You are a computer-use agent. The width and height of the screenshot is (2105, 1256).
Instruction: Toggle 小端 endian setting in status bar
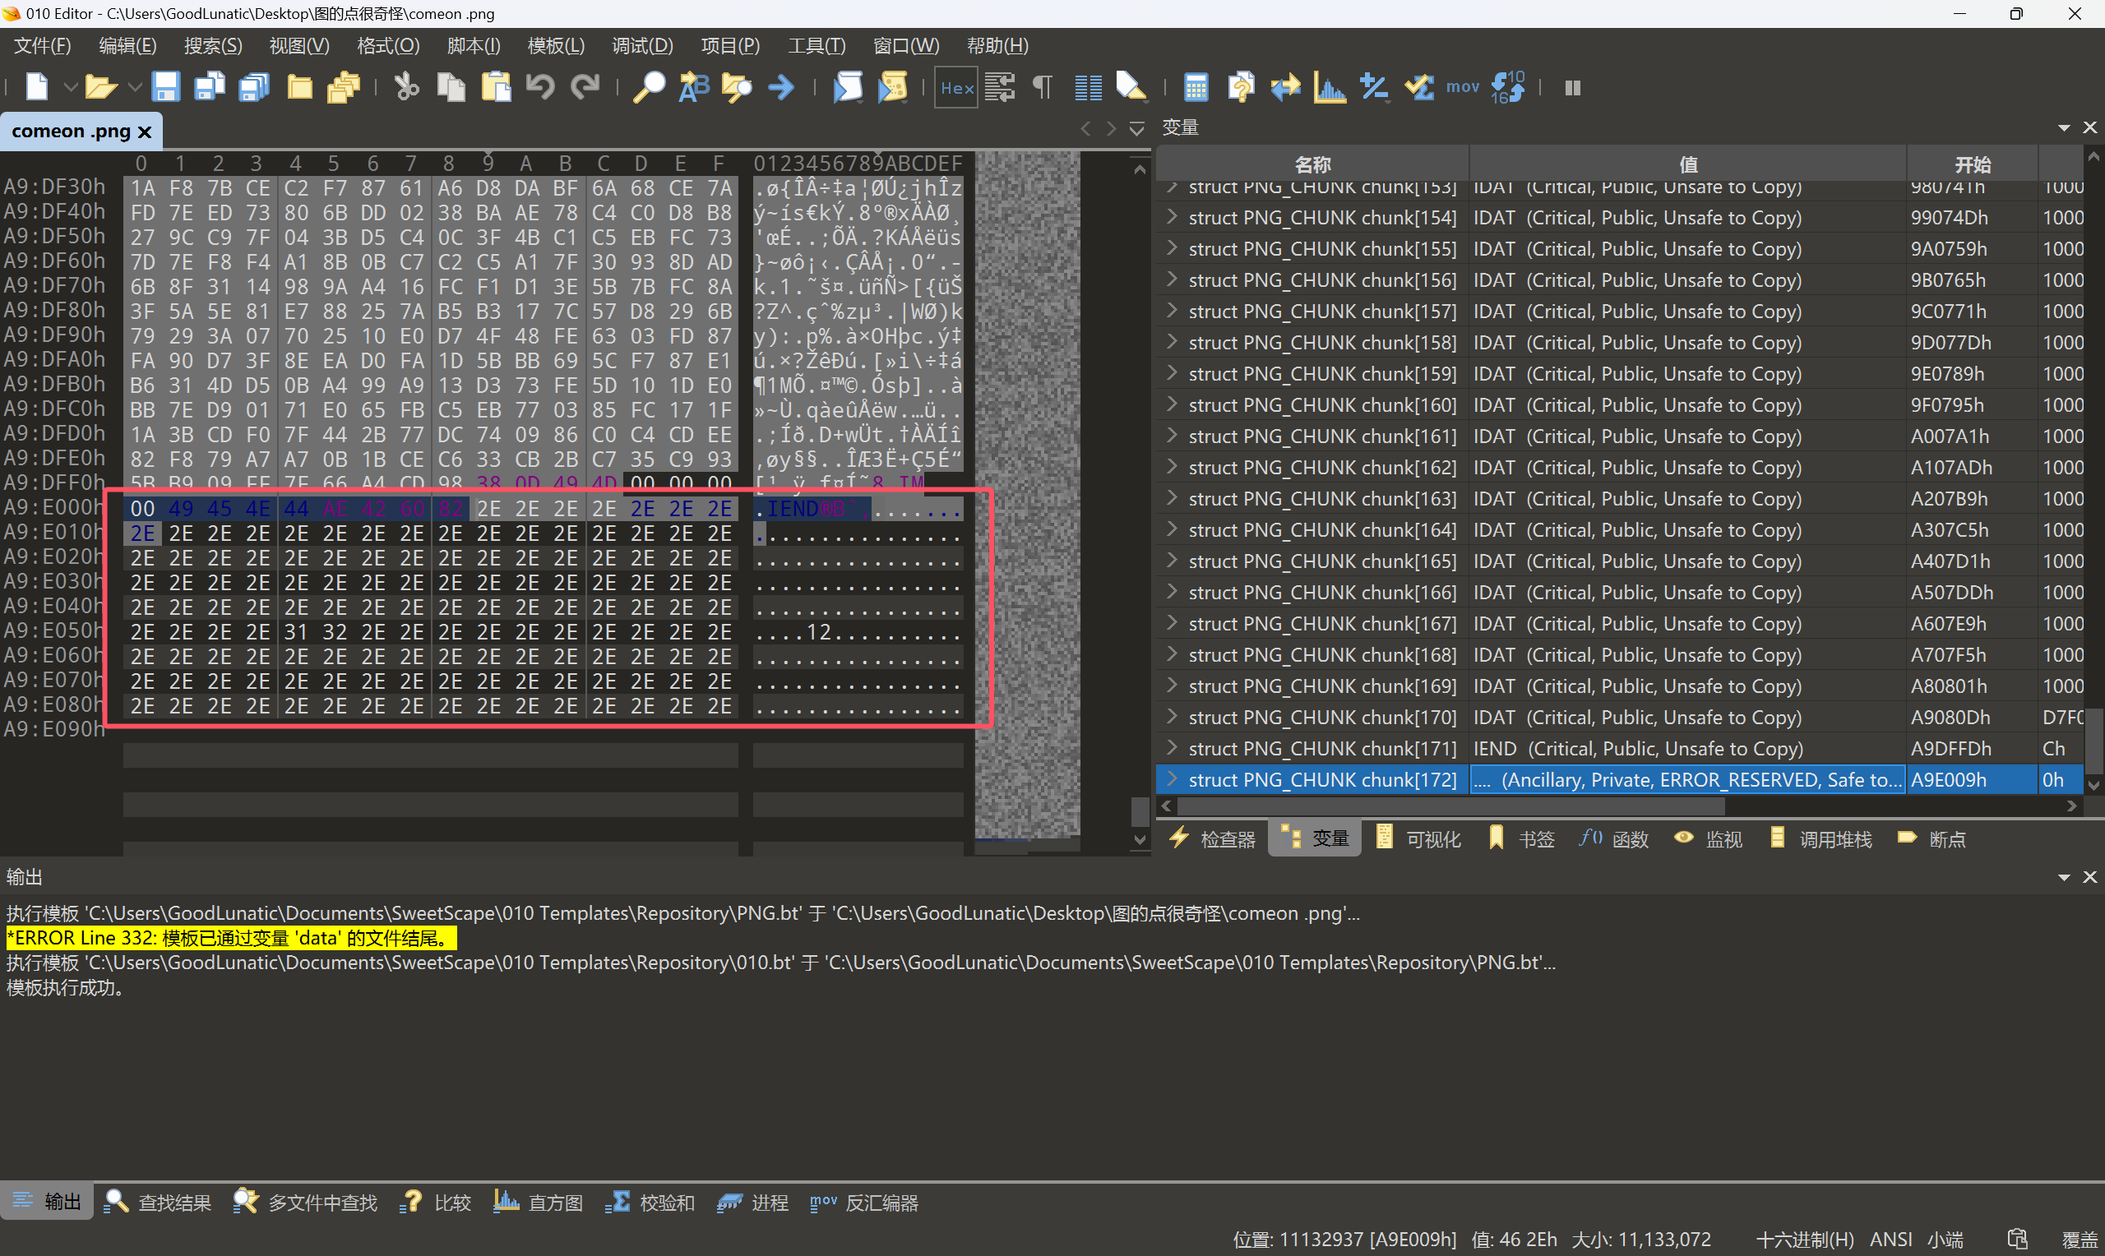(x=1945, y=1239)
